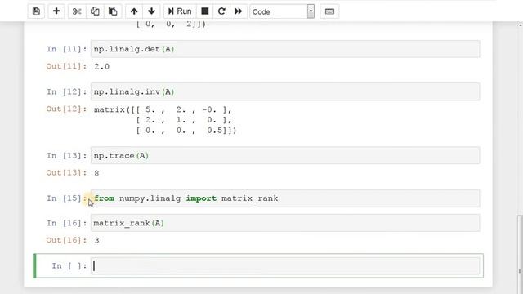Click the In [16] prompt label
The width and height of the screenshot is (523, 294).
pyautogui.click(x=67, y=223)
